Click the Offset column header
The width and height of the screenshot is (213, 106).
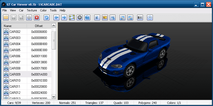click(x=39, y=26)
